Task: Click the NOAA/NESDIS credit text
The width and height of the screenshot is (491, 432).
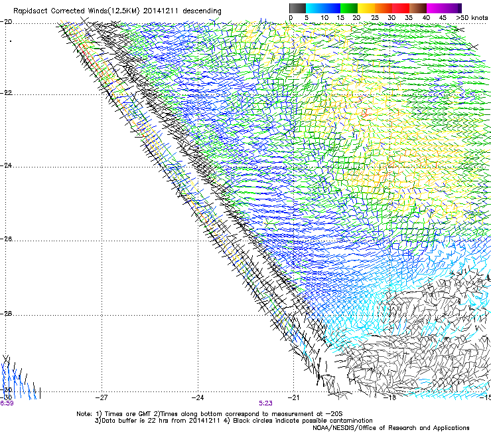Action: point(391,428)
